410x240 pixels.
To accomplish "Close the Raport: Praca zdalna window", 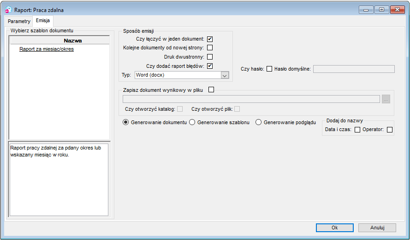I will (x=398, y=10).
